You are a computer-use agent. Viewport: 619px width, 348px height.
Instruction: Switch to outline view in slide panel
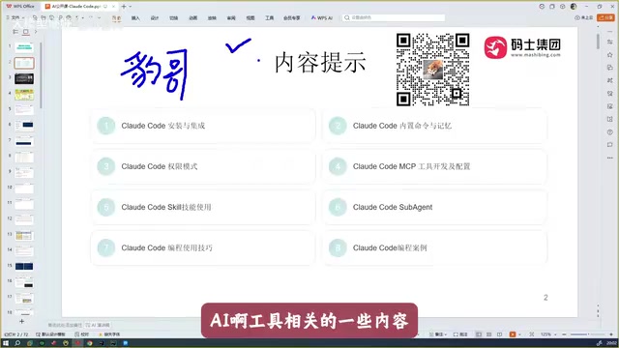click(15, 32)
